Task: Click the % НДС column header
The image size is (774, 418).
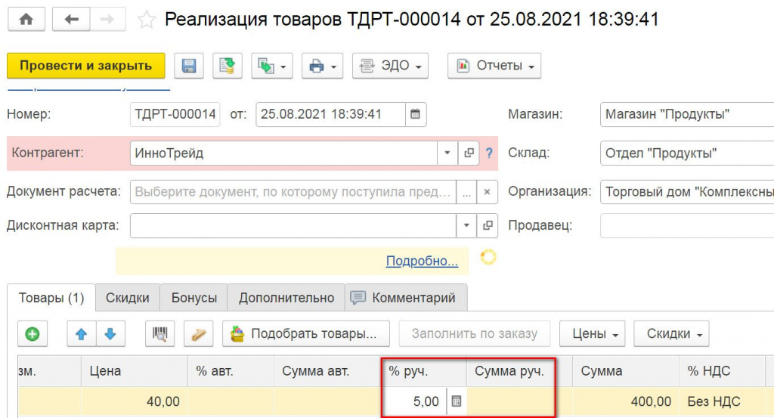Action: pos(722,371)
